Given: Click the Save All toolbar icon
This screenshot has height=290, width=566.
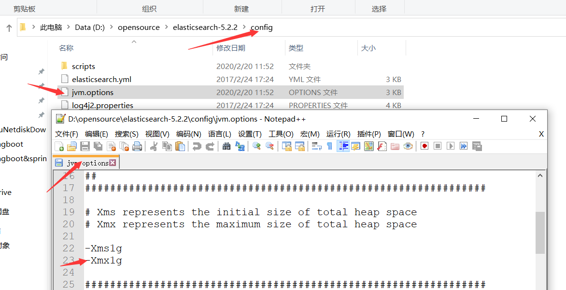Looking at the screenshot, I should pos(98,146).
